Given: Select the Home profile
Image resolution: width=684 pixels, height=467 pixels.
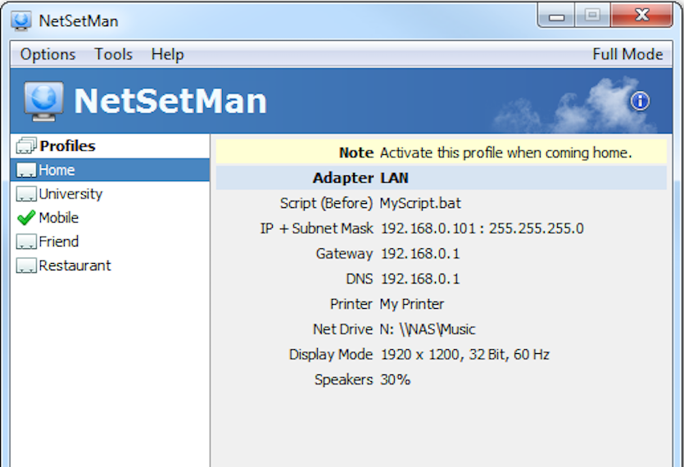Looking at the screenshot, I should [110, 170].
